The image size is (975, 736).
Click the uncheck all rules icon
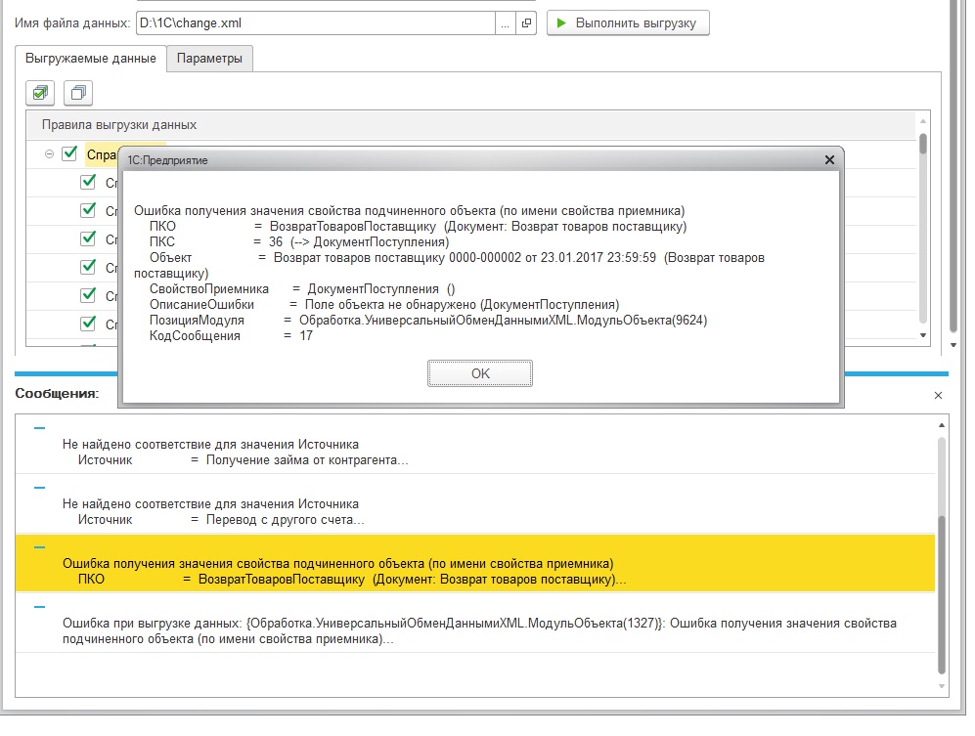tap(78, 93)
